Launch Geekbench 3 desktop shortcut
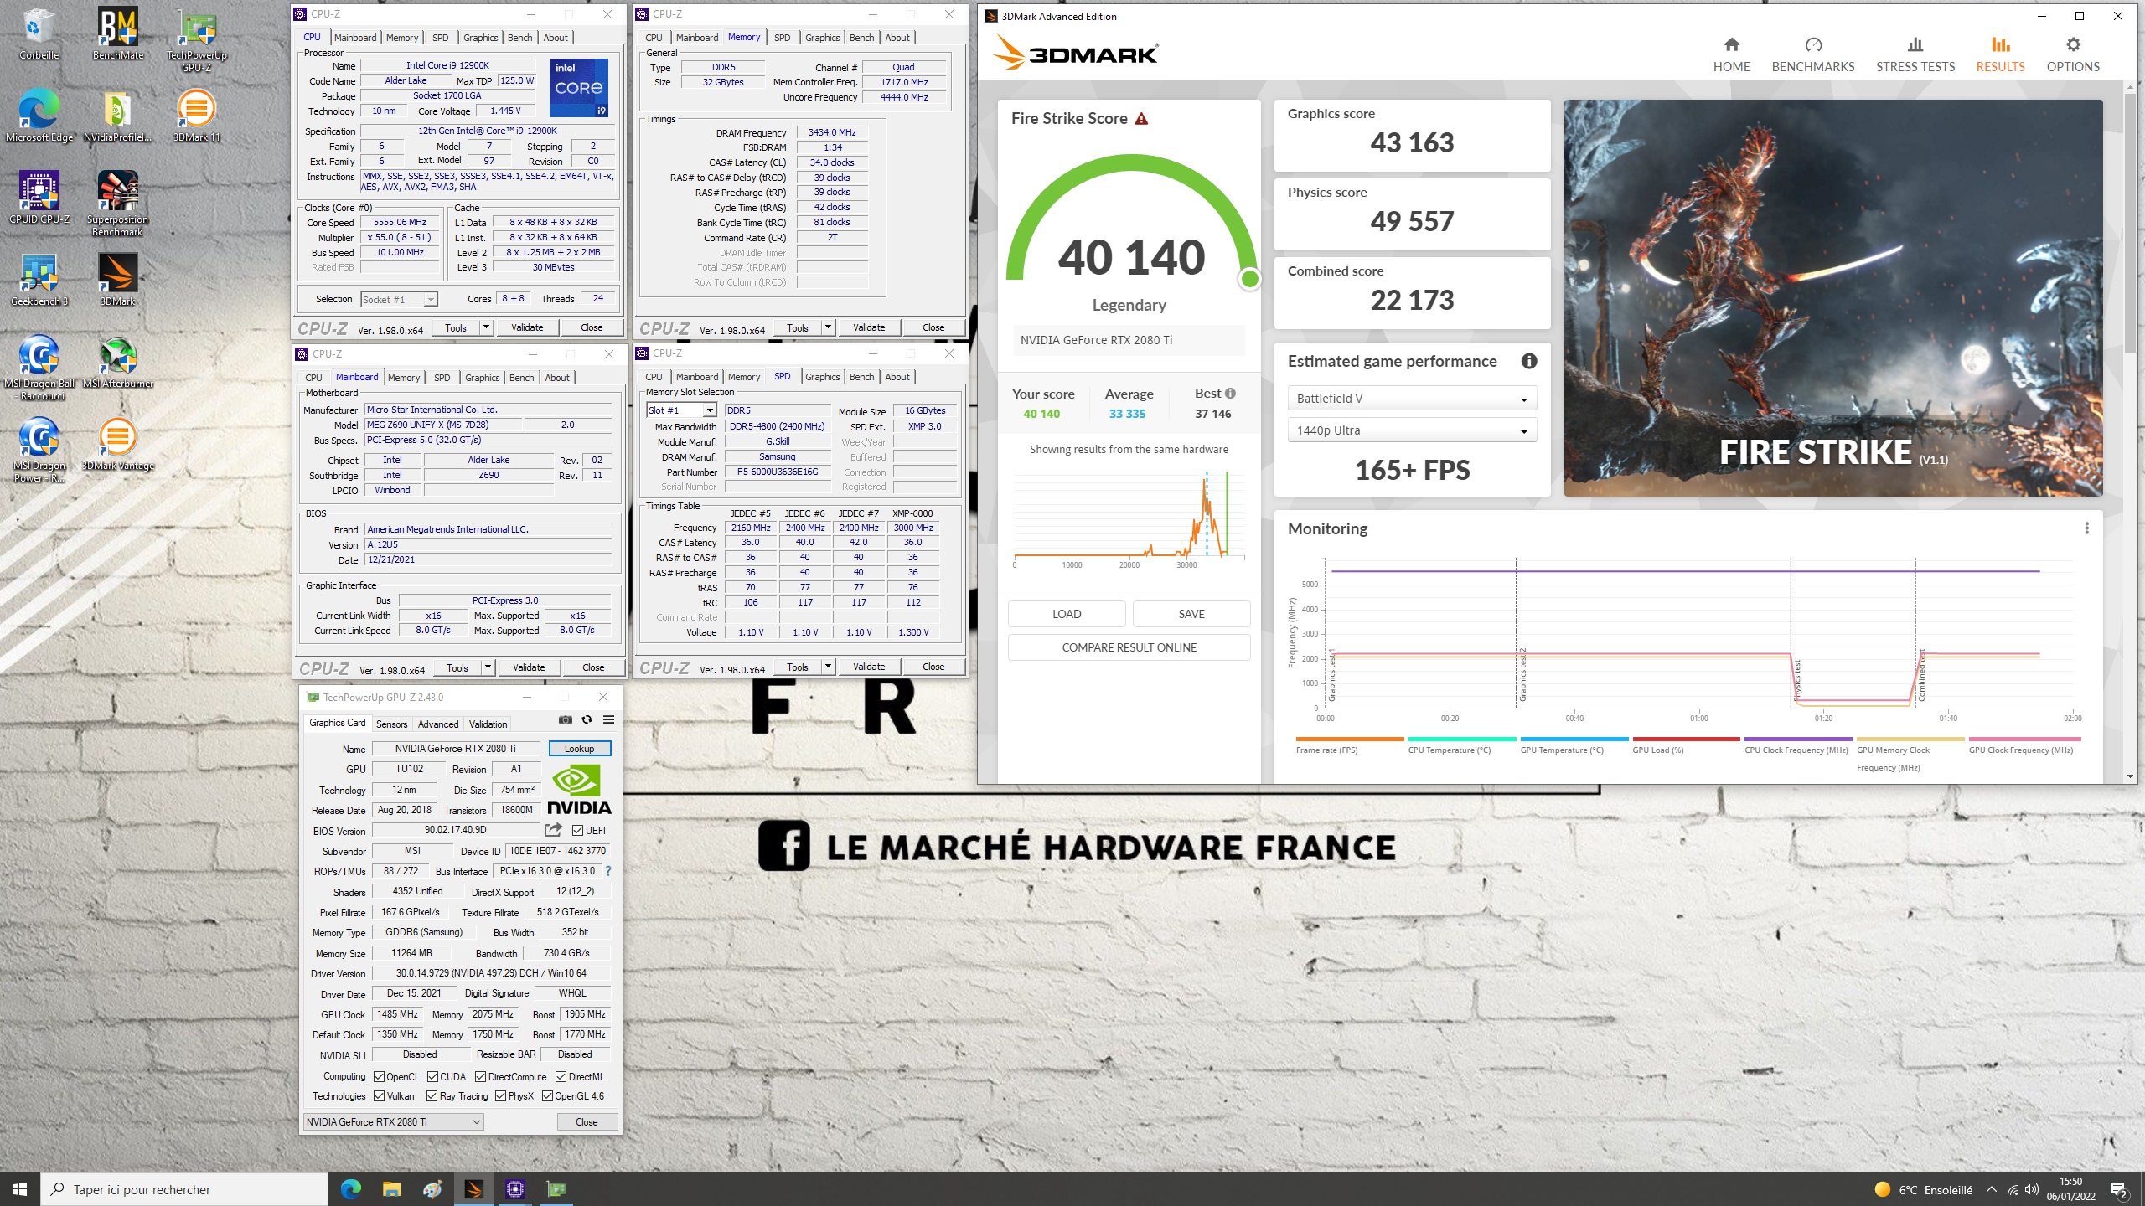The width and height of the screenshot is (2145, 1206). coord(39,280)
